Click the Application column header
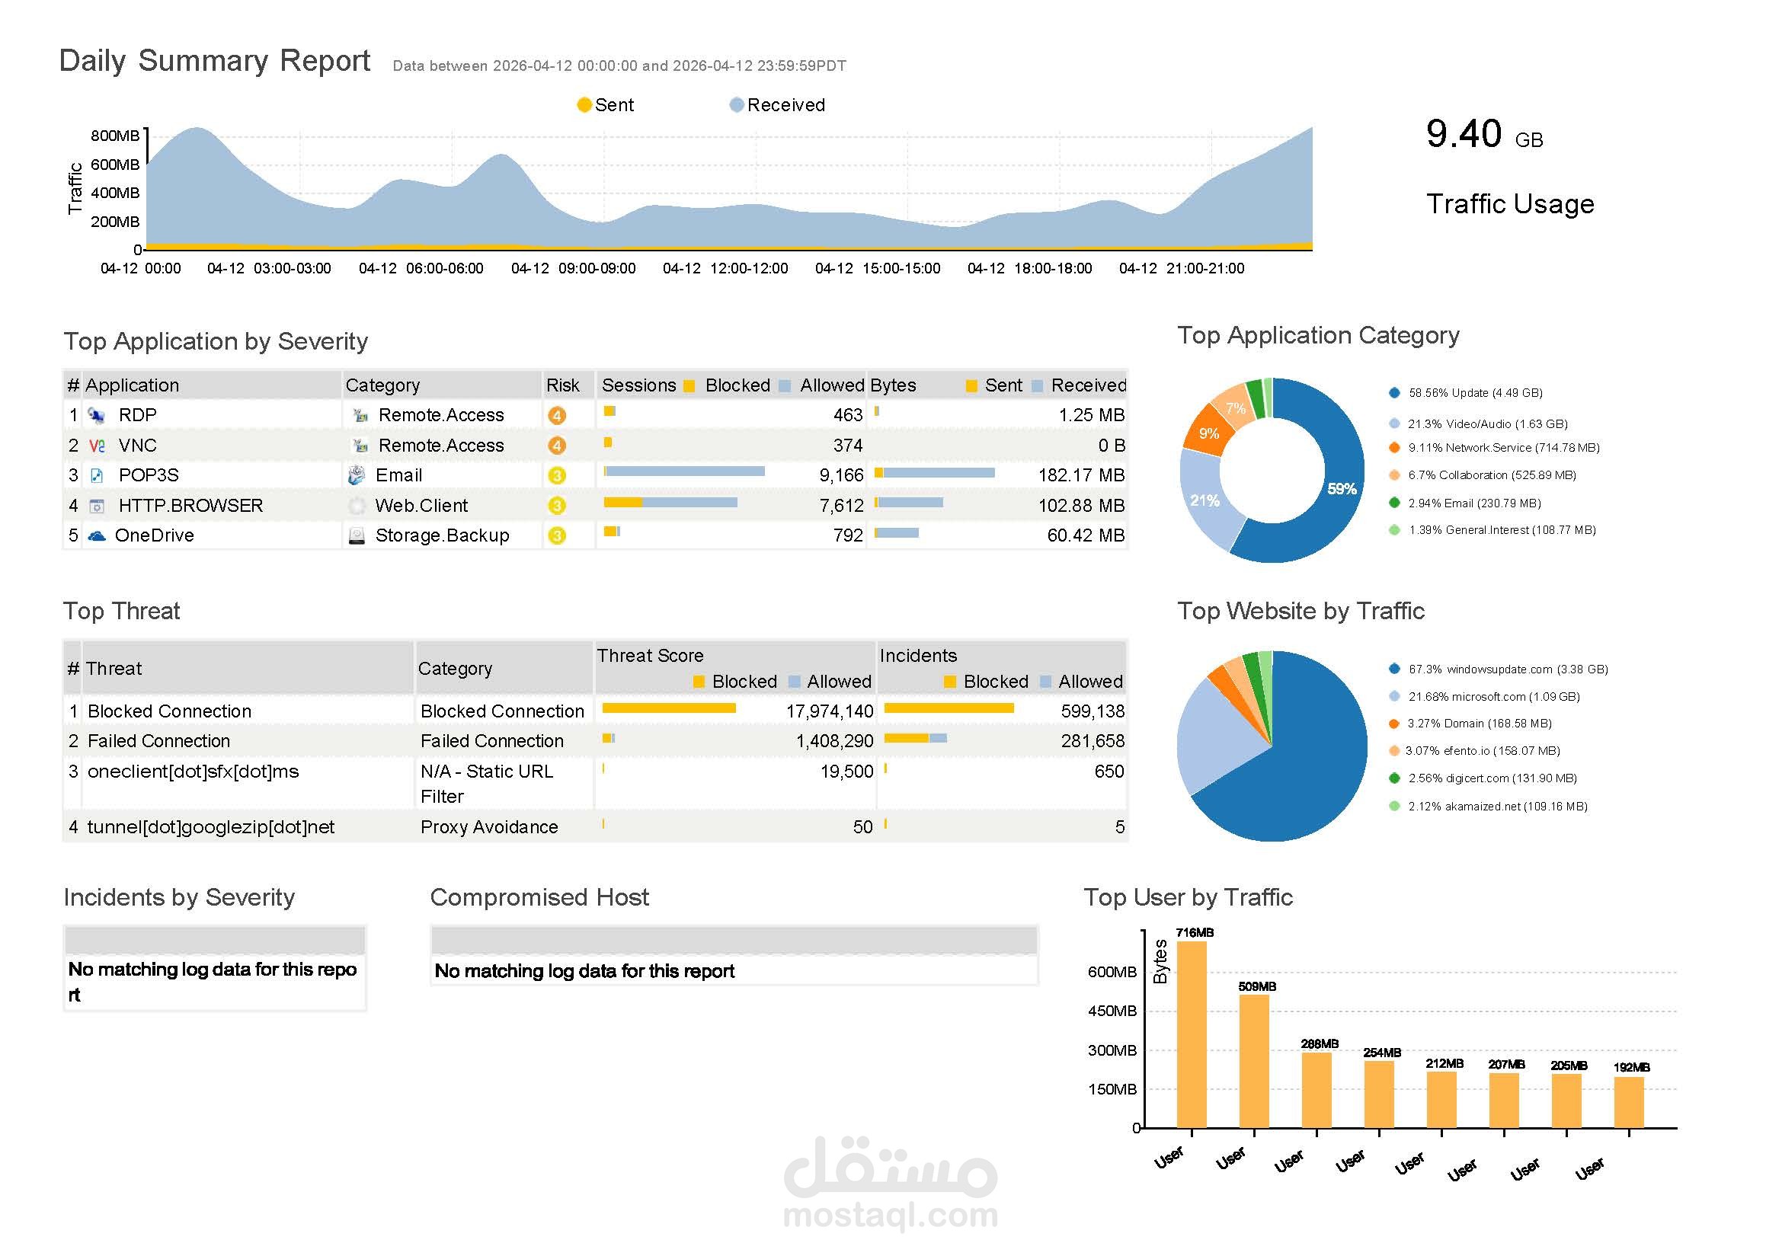Screen dimensions: 1782x1259 [132, 385]
